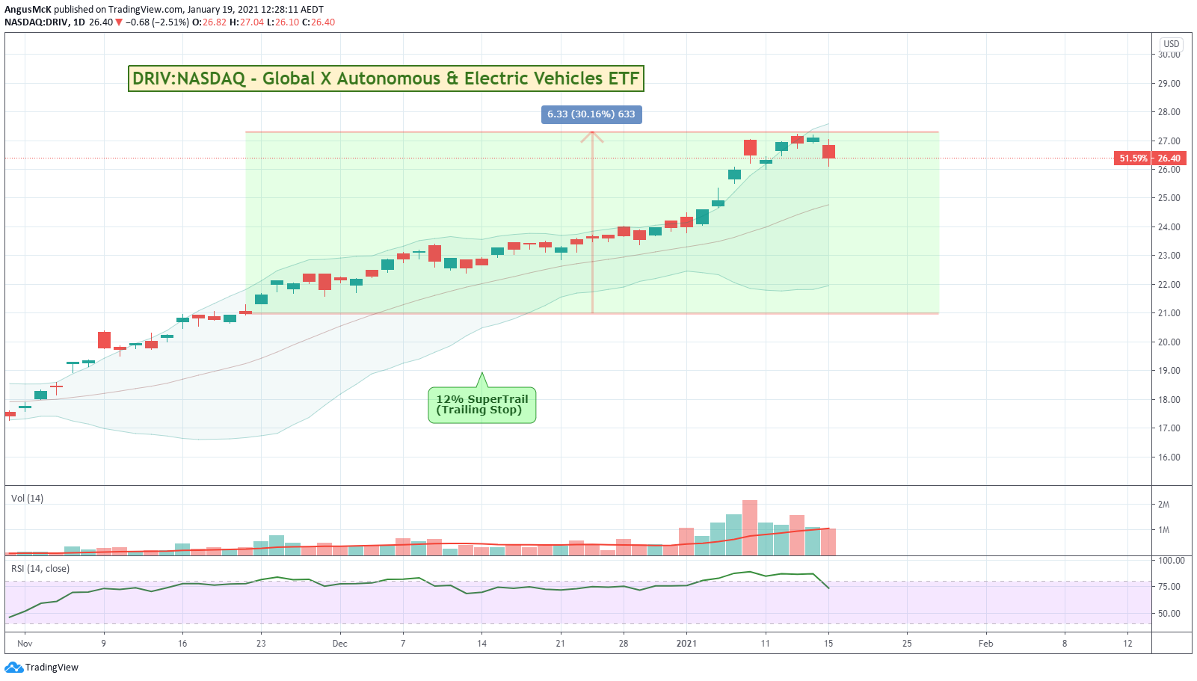Click the 16.00 price axis label
This screenshot has width=1197, height=681.
[x=1169, y=457]
